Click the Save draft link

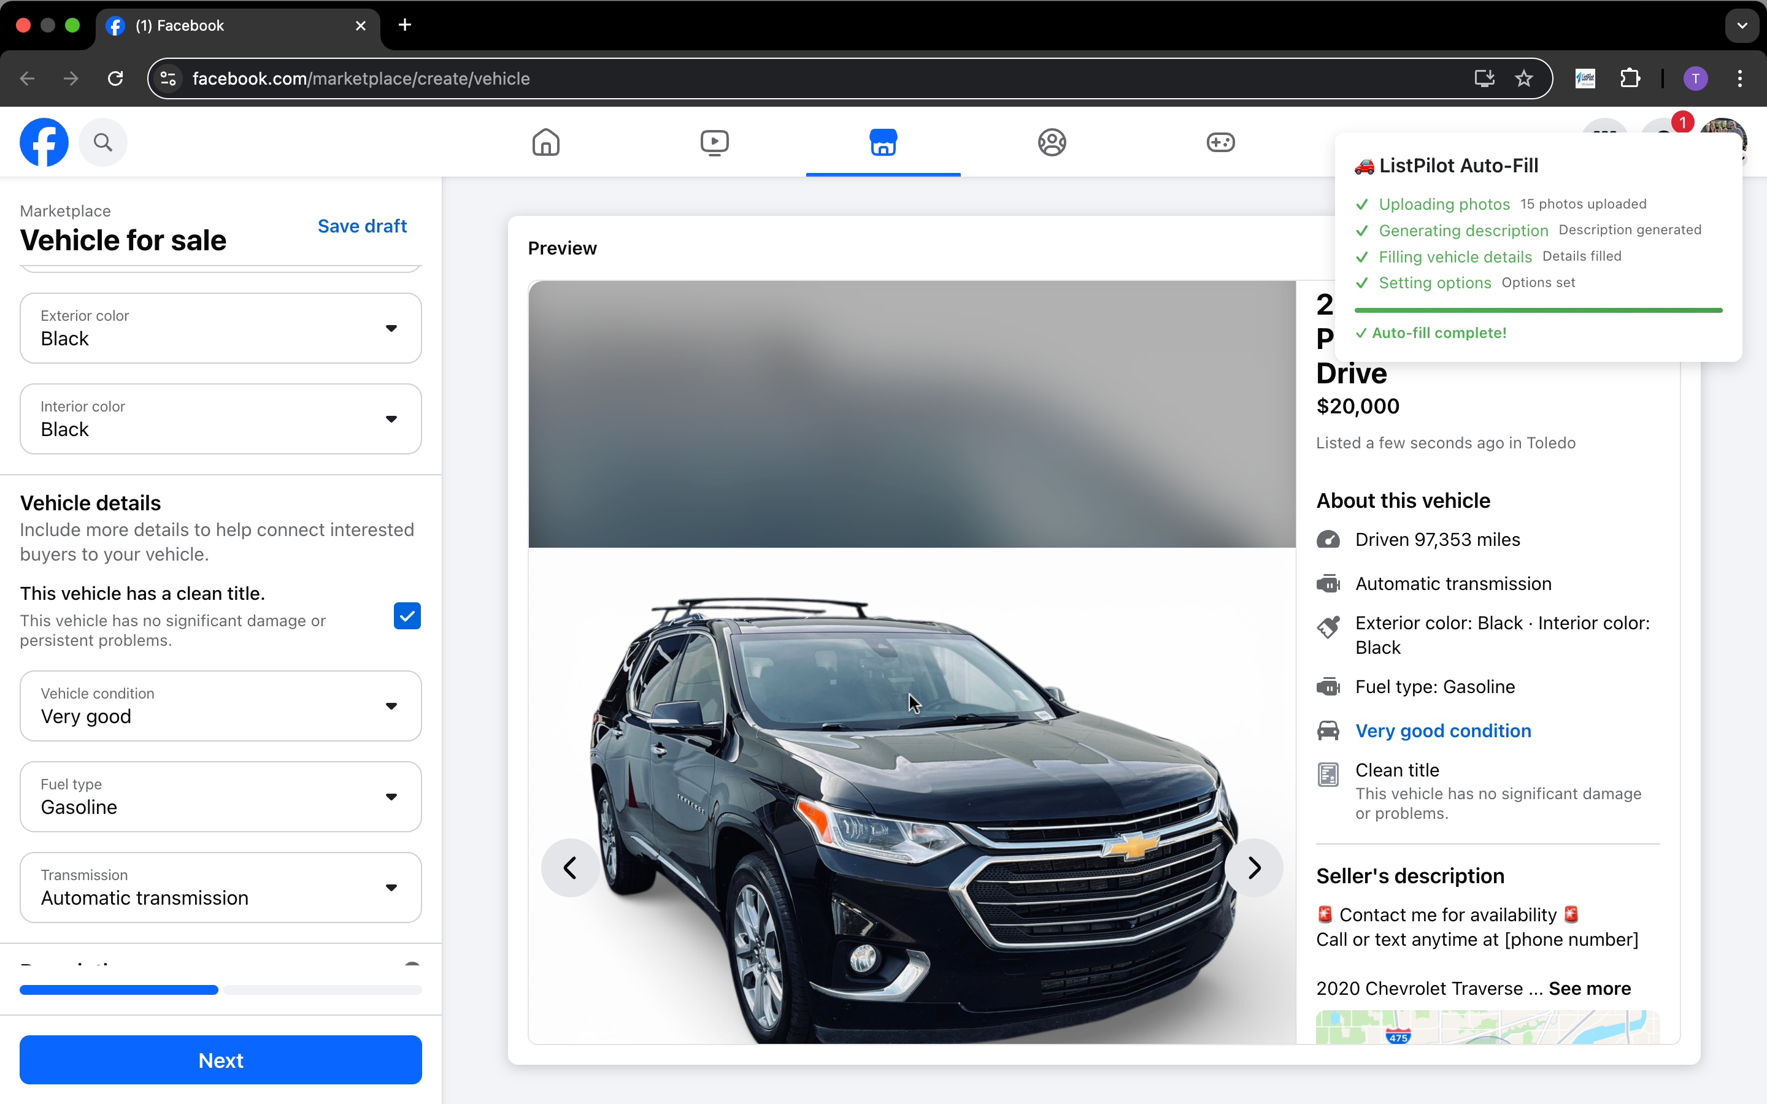tap(362, 226)
